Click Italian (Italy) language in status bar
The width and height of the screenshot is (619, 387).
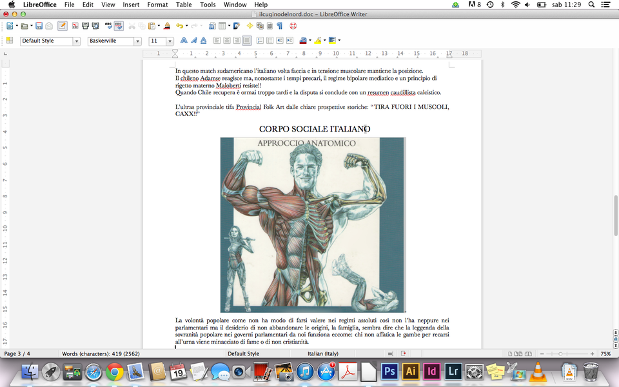coord(323,354)
